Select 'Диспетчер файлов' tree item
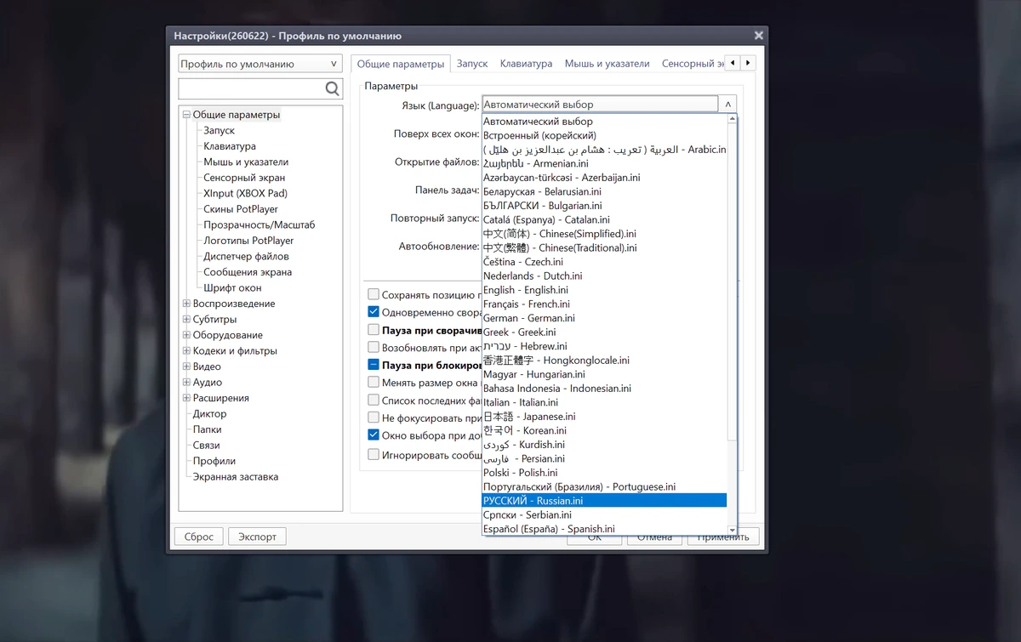The height and width of the screenshot is (642, 1021). (x=246, y=256)
